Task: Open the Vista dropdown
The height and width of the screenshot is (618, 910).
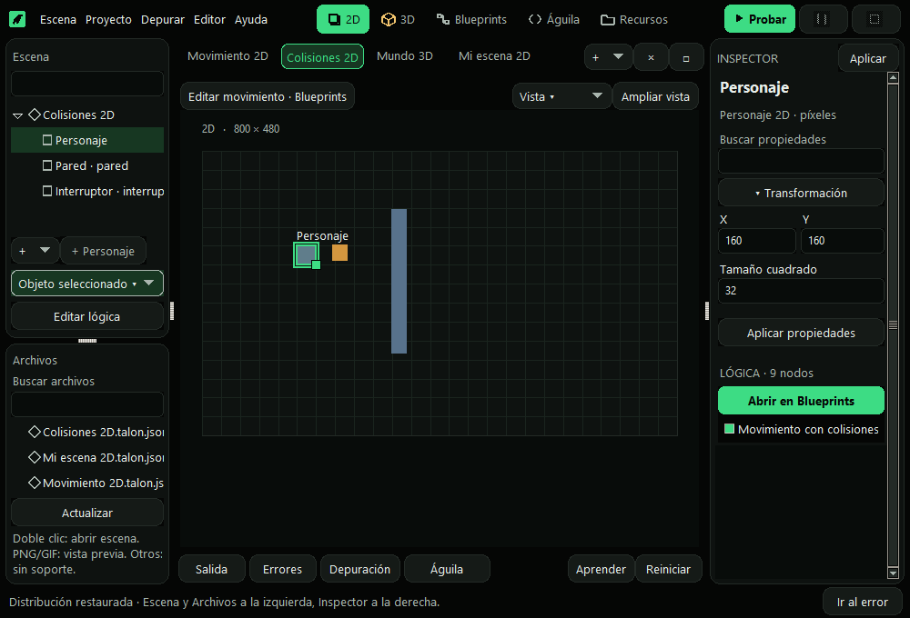Action: tap(561, 96)
